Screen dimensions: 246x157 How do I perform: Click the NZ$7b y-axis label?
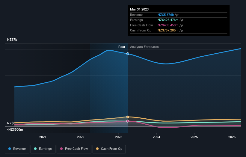point(12,40)
